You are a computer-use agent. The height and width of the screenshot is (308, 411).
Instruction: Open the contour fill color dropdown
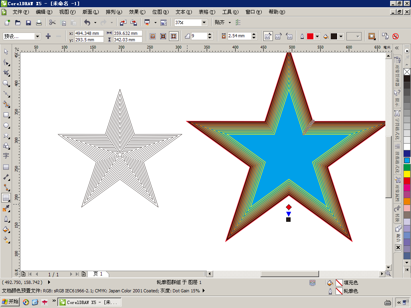pos(341,36)
